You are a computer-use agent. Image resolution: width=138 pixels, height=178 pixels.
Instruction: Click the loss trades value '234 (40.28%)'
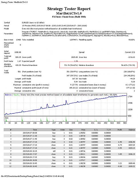[x=129, y=75]
